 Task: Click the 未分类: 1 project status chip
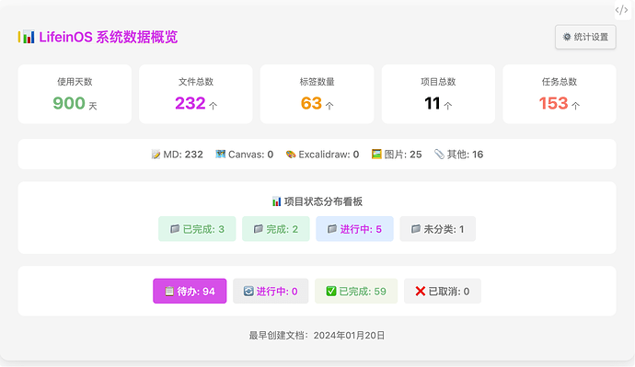pyautogui.click(x=437, y=229)
